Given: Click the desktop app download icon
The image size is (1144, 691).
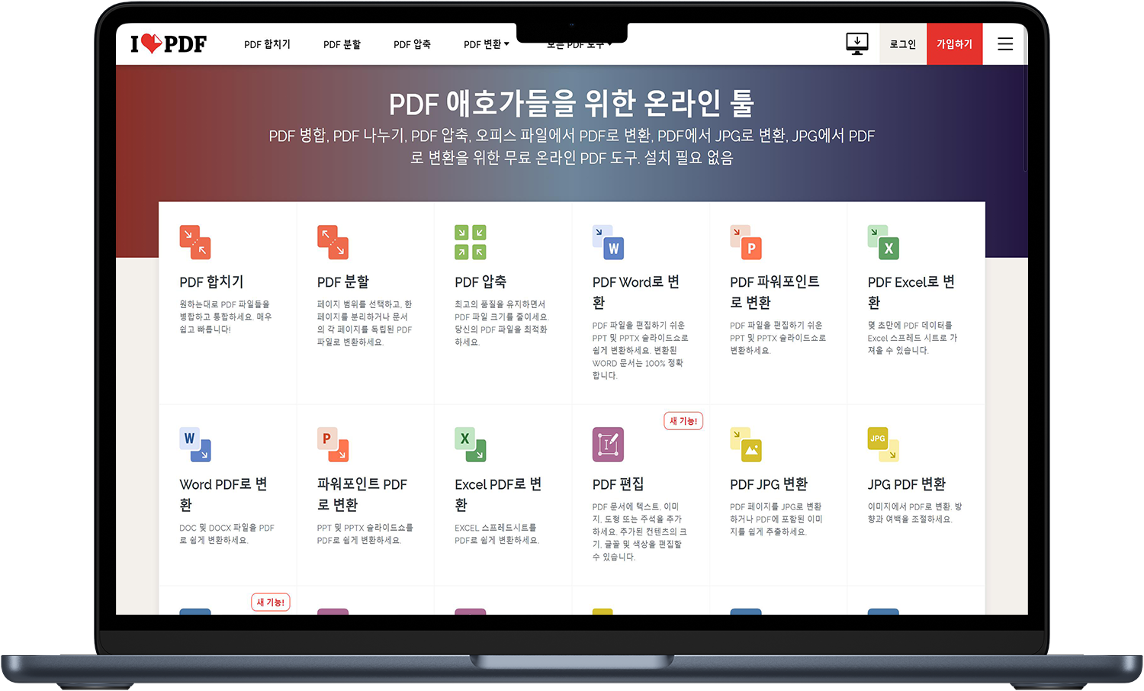Looking at the screenshot, I should (857, 43).
